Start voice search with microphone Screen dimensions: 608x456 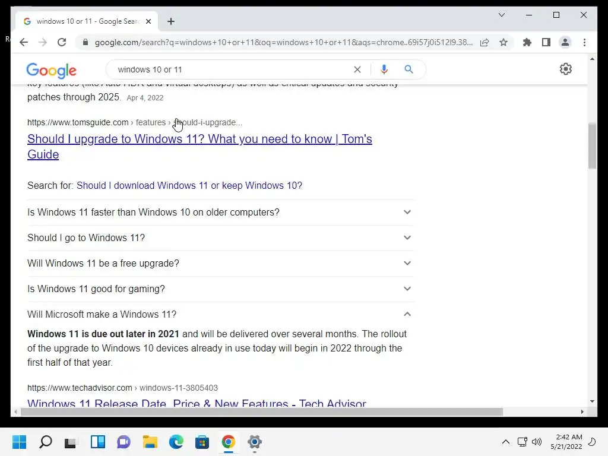click(x=384, y=69)
